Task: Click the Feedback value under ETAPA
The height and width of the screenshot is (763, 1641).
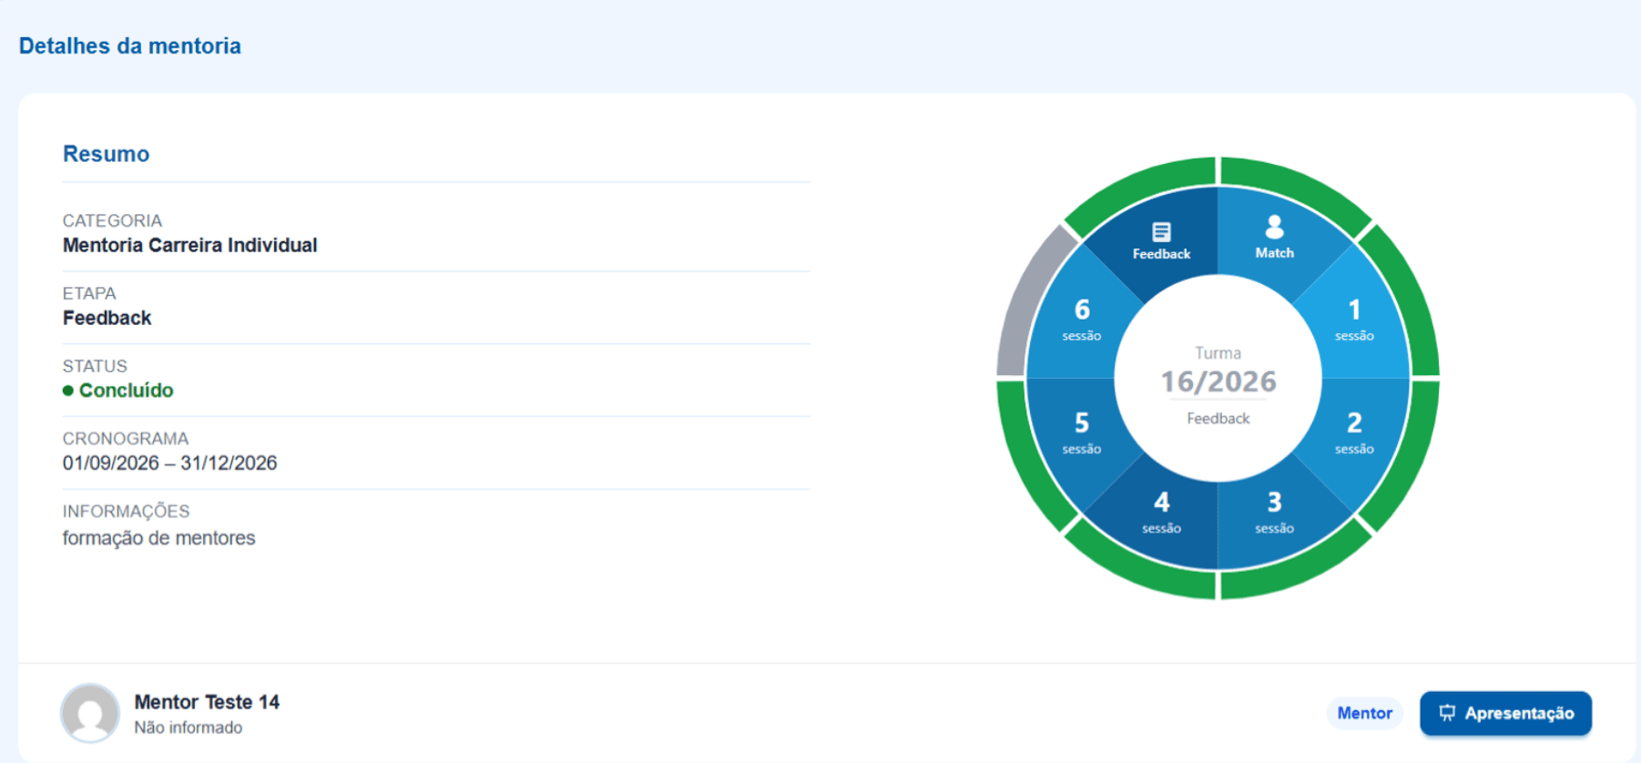Action: 107,318
